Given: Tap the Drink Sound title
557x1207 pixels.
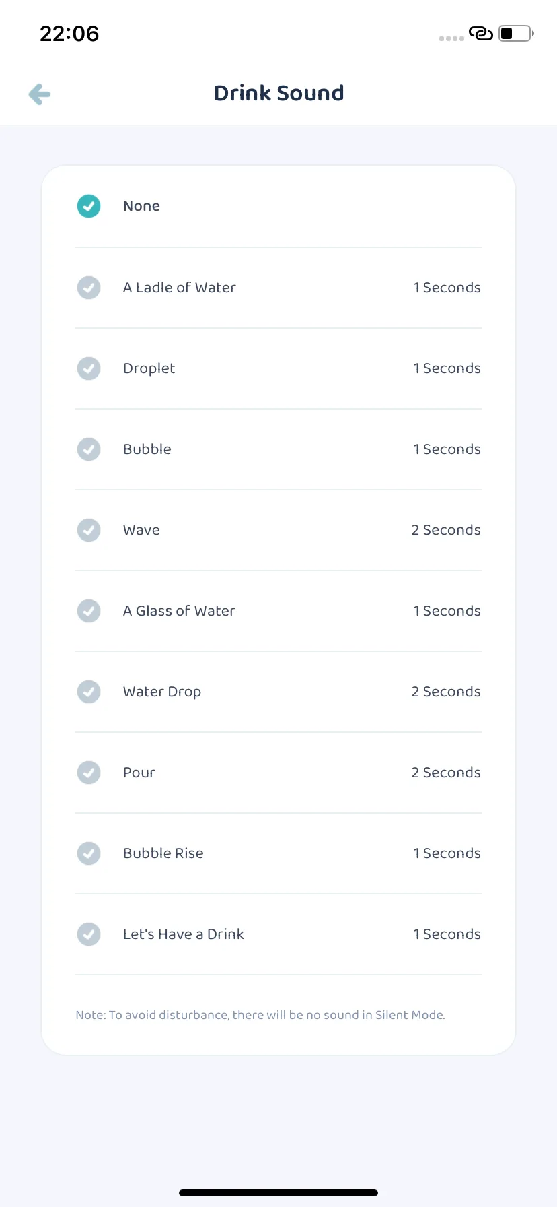Looking at the screenshot, I should (x=278, y=93).
